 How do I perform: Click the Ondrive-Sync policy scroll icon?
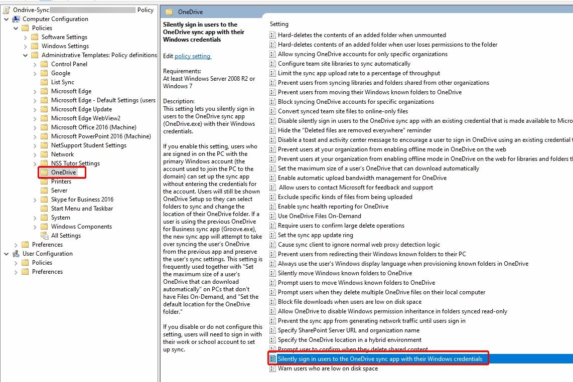7,10
